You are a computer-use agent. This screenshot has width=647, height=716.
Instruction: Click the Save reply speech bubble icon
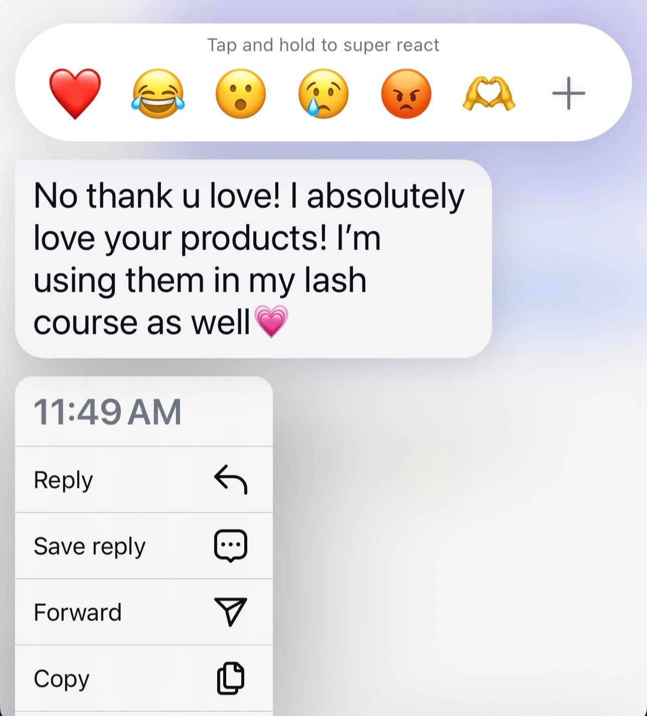(x=231, y=546)
